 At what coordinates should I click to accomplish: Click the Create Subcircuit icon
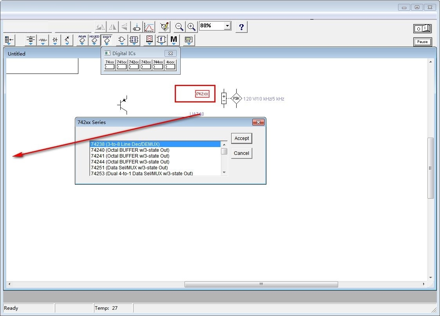[137, 27]
